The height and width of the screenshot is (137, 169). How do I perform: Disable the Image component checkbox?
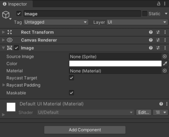[16, 48]
